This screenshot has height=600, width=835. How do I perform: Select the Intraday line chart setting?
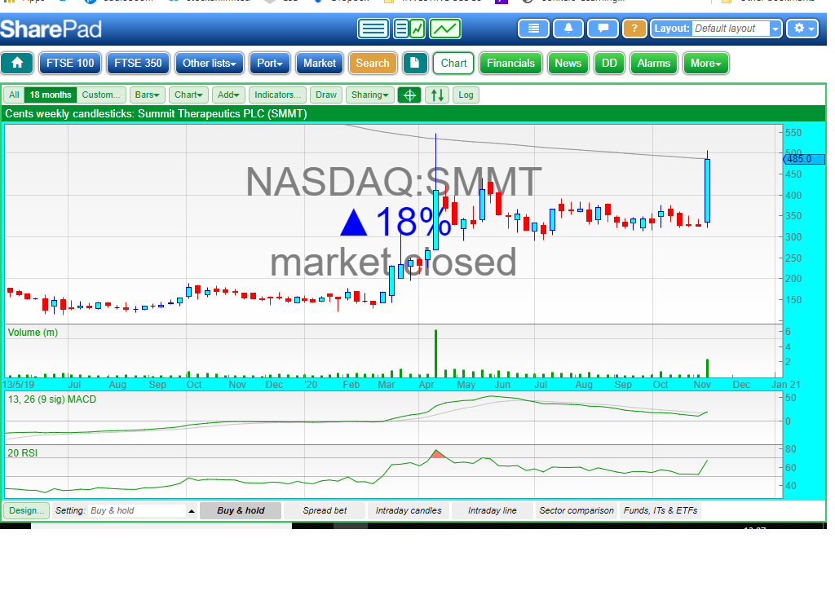tap(492, 510)
